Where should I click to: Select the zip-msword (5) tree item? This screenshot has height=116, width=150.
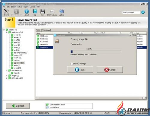tap(19, 63)
